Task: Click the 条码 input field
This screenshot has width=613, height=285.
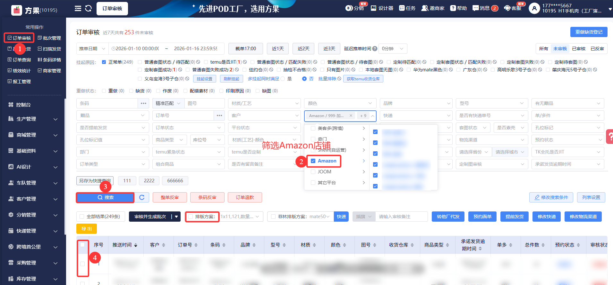Action: [107, 103]
